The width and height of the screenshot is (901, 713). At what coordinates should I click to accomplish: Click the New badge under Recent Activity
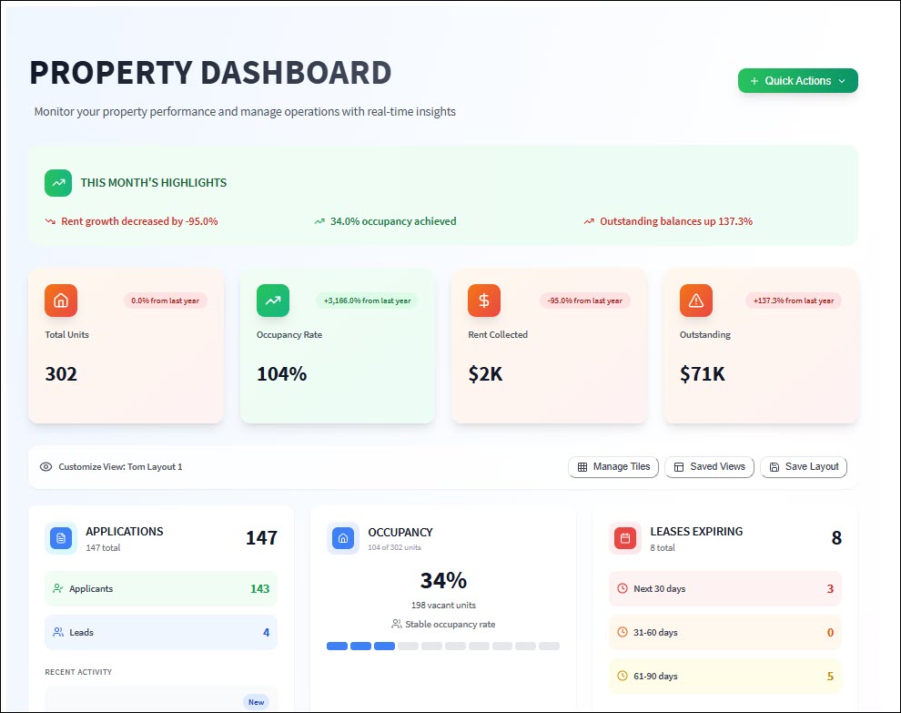click(x=256, y=701)
